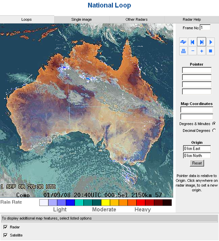Click the yellow rain rate legend swatch
This screenshot has width=219, height=241.
[106, 202]
